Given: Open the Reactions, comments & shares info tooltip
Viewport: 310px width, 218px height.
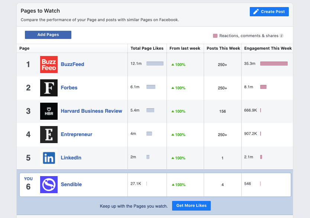Looking at the screenshot, I should coord(282,36).
